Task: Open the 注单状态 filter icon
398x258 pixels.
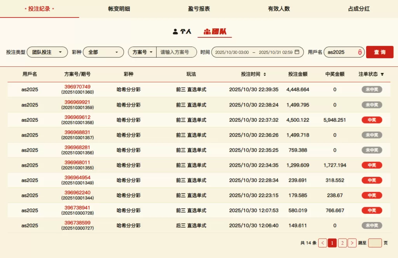Action: (382, 74)
